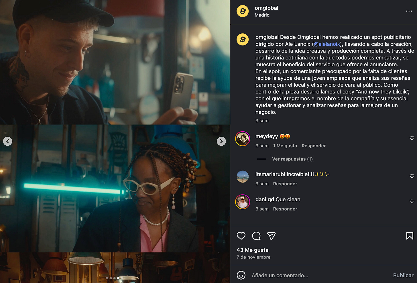Expand Ver respuestas (1) replies
This screenshot has height=283, width=417.
coord(292,159)
